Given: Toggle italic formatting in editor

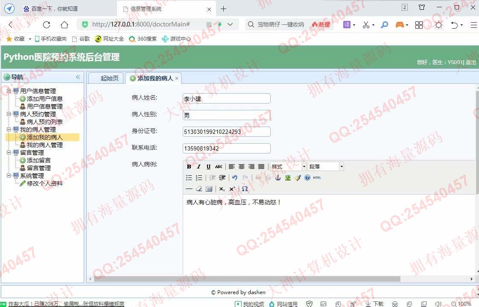Looking at the screenshot, I should (199, 166).
